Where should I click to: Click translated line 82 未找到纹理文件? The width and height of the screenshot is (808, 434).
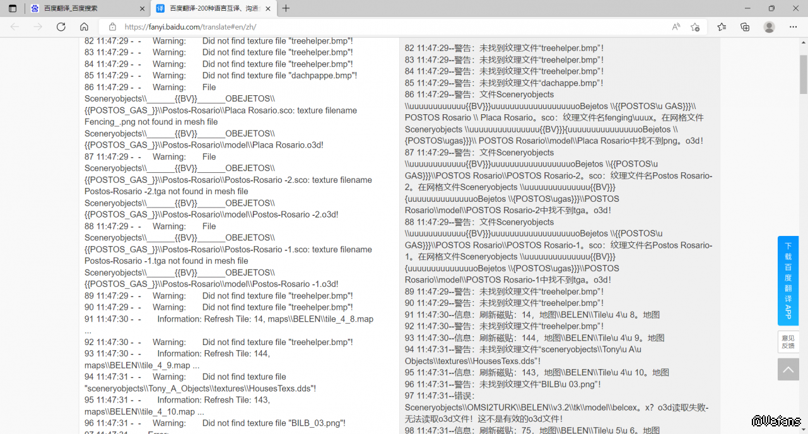pyautogui.click(x=504, y=48)
